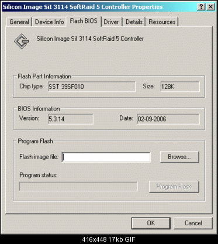Click the Program status: label

[38, 175]
